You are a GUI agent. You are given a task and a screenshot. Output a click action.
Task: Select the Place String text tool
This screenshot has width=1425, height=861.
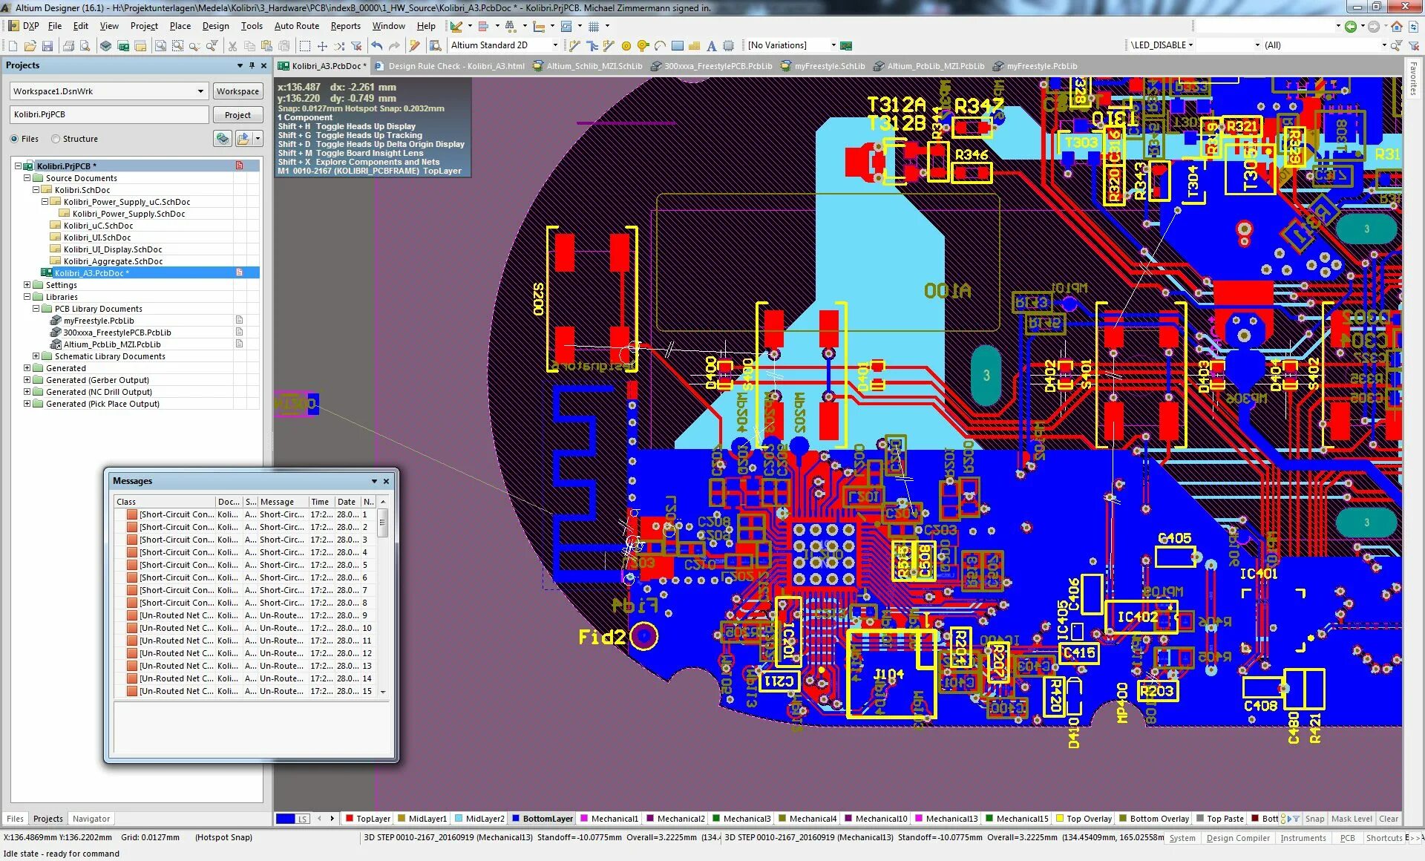point(711,46)
